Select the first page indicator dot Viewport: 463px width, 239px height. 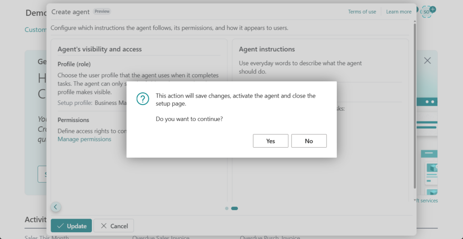click(x=227, y=208)
